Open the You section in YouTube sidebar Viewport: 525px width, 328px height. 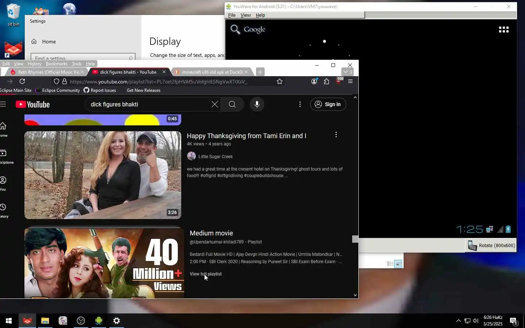(3, 184)
